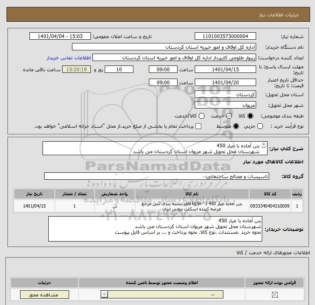Click the description box scroll stepper arrows
Viewport: 315px width, 305px height.
click(263, 146)
